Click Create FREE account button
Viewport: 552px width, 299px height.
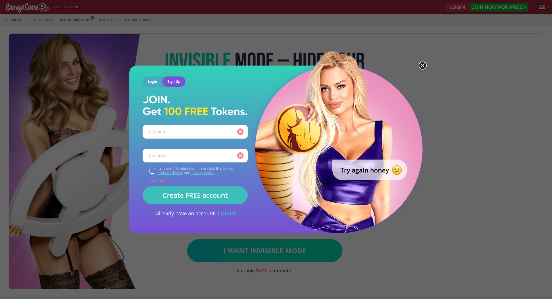[x=195, y=195]
